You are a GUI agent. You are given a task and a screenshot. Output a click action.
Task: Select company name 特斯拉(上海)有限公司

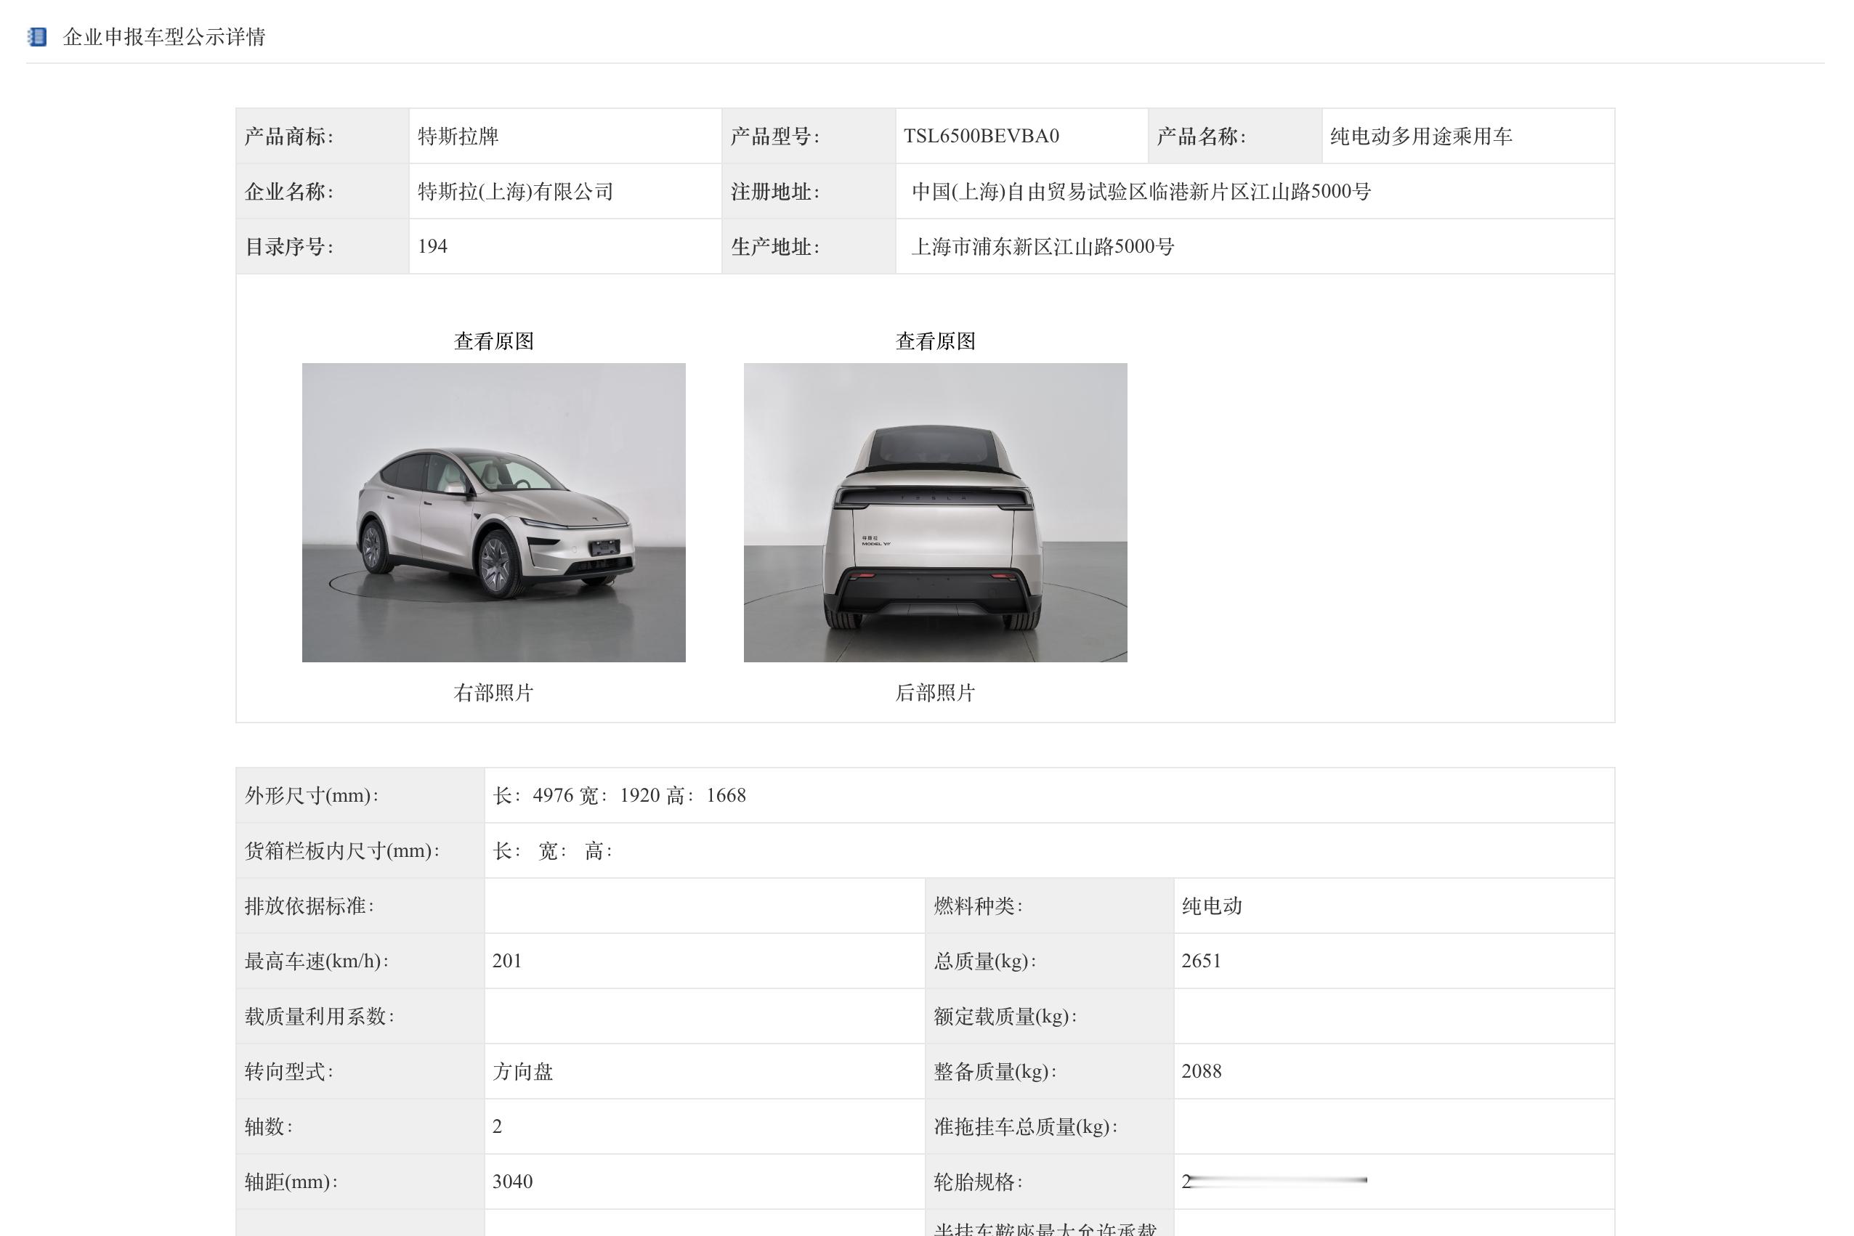[x=516, y=192]
